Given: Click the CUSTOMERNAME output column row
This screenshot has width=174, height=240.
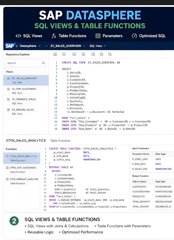Looking at the screenshot, I should pos(152,191).
